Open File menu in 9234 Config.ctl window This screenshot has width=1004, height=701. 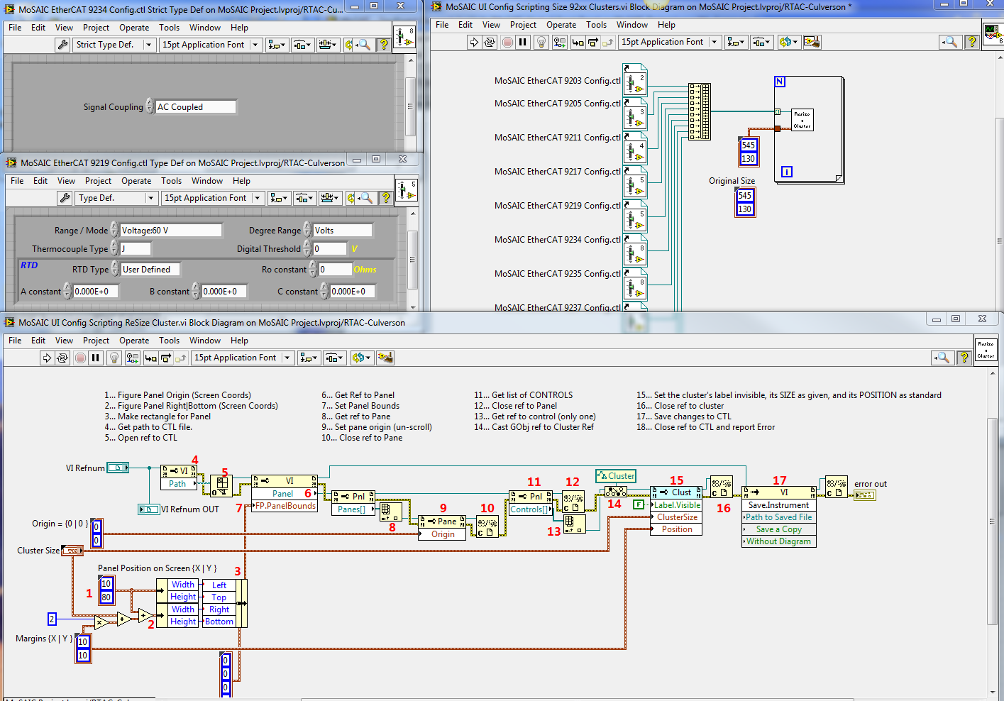click(x=15, y=28)
